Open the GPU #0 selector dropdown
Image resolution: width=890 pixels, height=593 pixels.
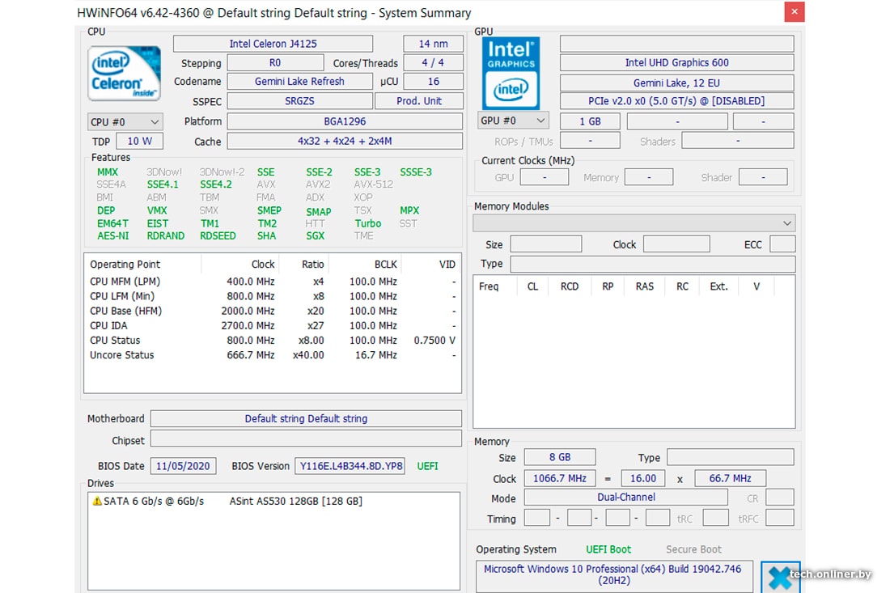coord(514,121)
